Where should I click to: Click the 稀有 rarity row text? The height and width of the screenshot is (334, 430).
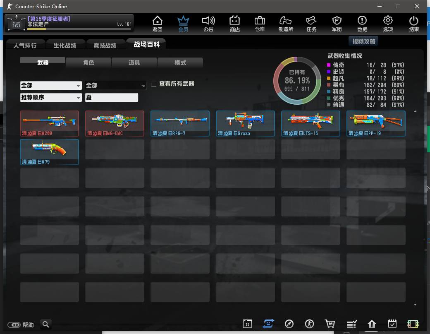click(338, 85)
